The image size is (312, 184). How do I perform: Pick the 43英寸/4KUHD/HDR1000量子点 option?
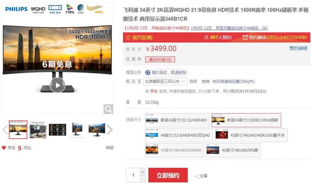251,135
